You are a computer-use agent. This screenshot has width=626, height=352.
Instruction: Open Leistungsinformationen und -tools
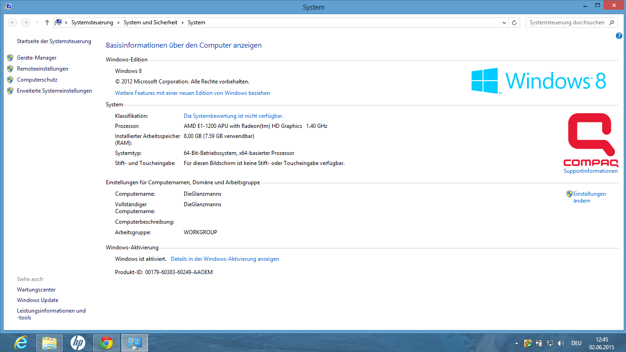click(x=51, y=314)
